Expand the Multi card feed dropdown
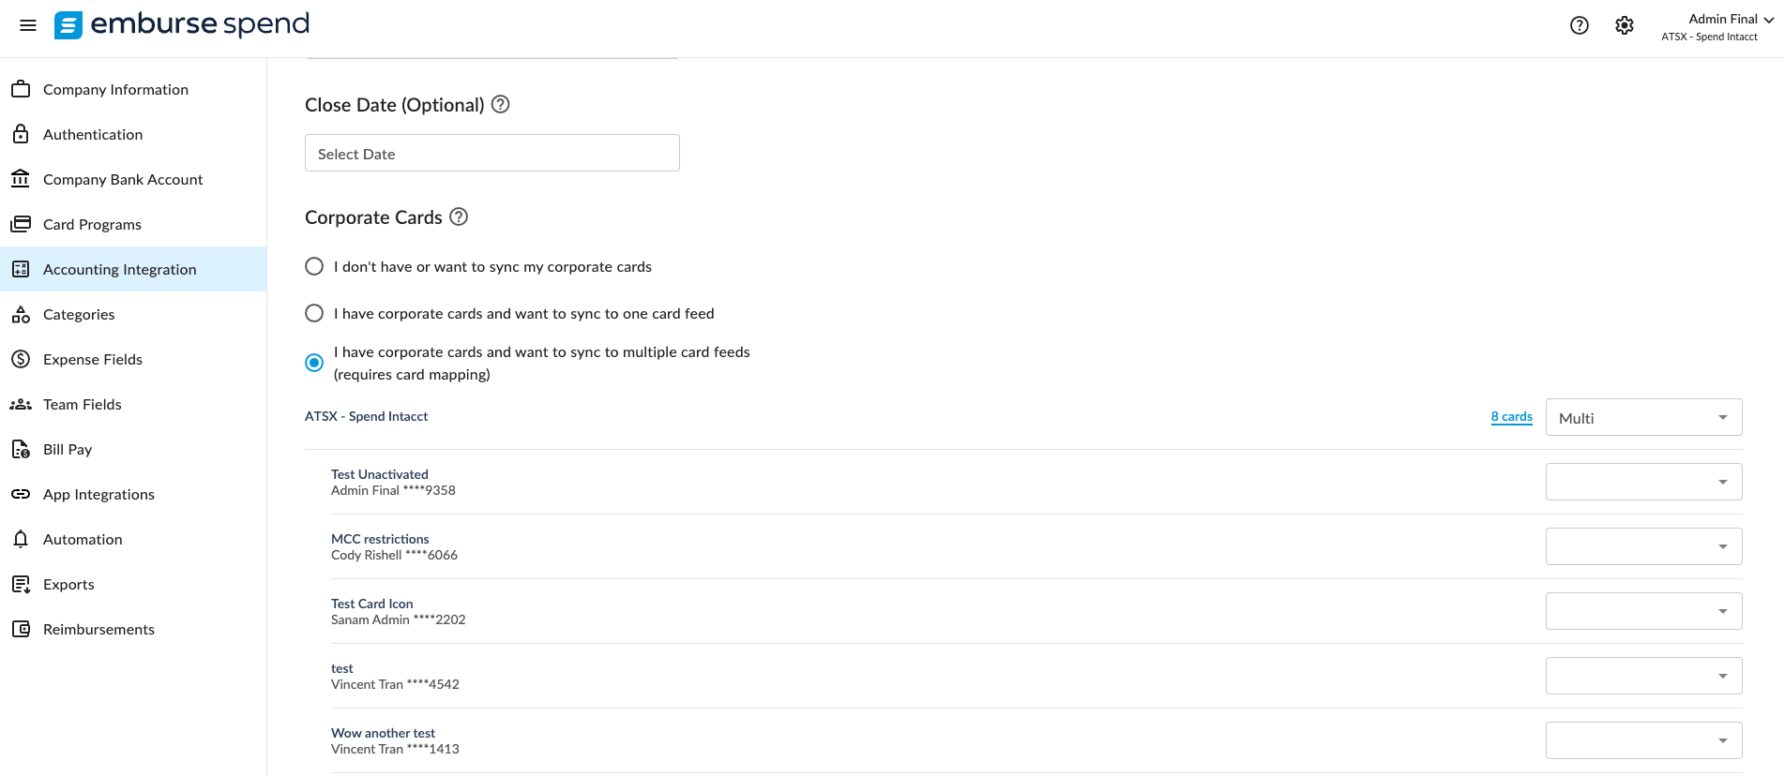The image size is (1784, 776). click(x=1643, y=418)
